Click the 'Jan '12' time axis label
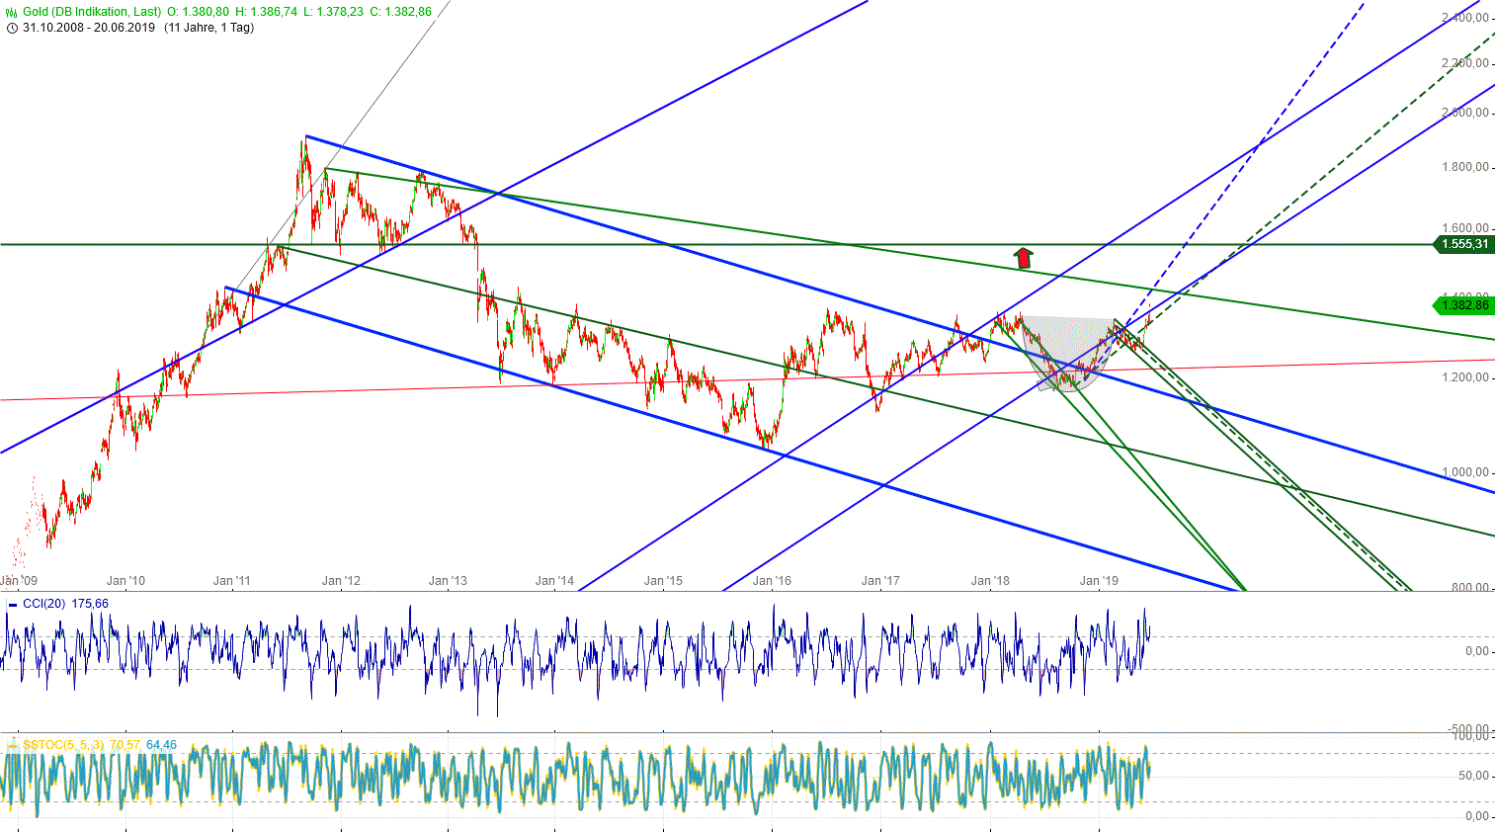1495x832 pixels. 341,581
